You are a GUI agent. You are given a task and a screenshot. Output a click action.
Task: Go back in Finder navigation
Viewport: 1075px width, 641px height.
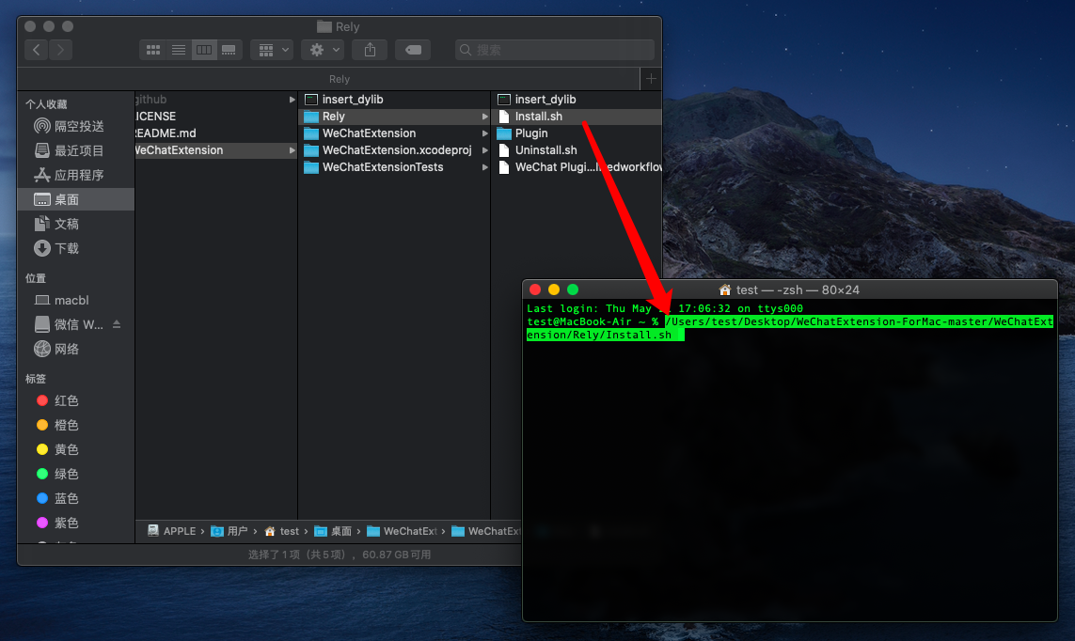37,49
